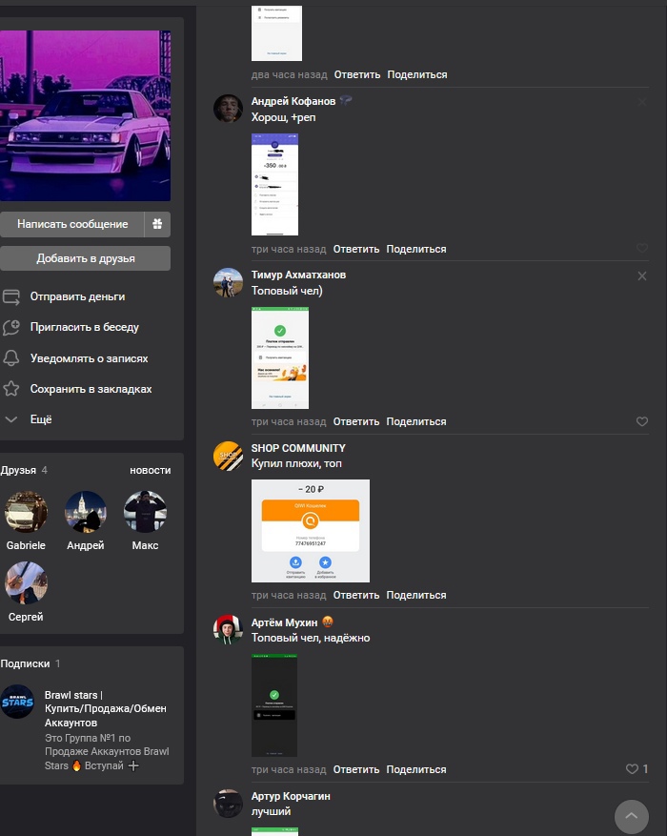
Task: Click the gift icon beside Написать сообщение
Action: tap(157, 224)
